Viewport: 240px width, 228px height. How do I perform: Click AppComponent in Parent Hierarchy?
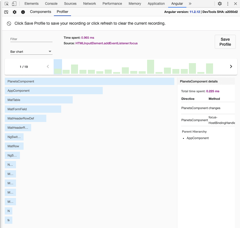pyautogui.click(x=197, y=138)
